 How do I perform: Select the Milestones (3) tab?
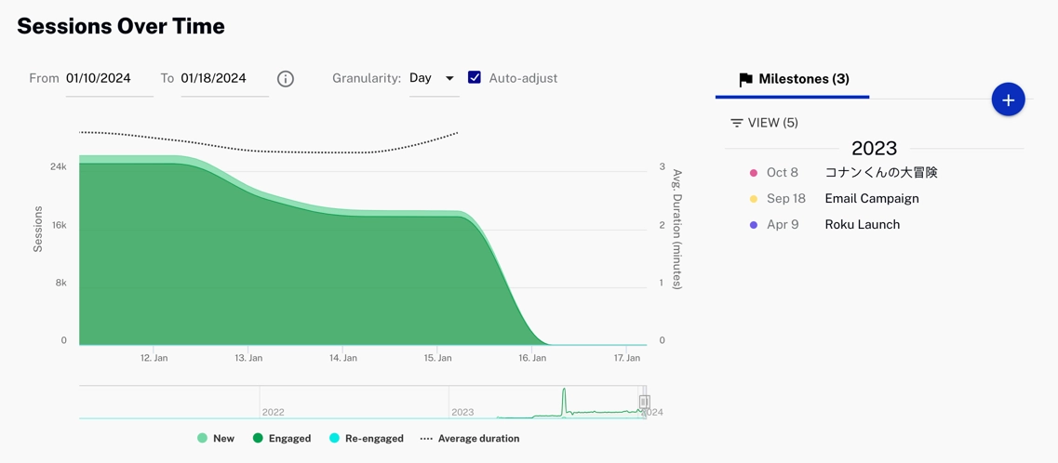793,80
